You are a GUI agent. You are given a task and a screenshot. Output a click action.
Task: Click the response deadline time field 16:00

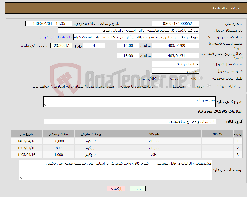(x=128, y=46)
